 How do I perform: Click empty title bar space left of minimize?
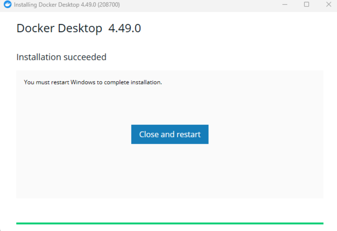[204, 5]
